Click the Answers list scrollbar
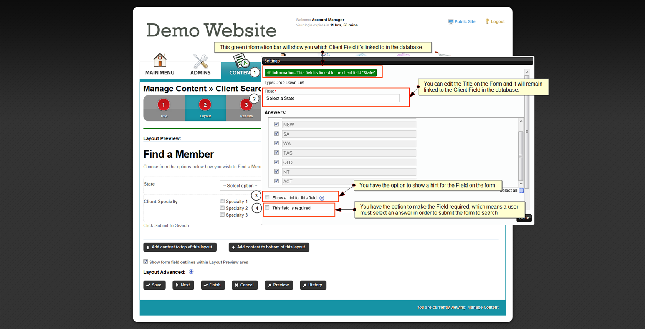 [521, 153]
